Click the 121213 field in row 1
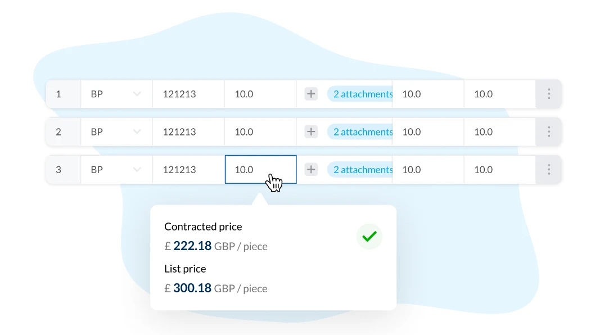The height and width of the screenshot is (335, 595). point(188,94)
